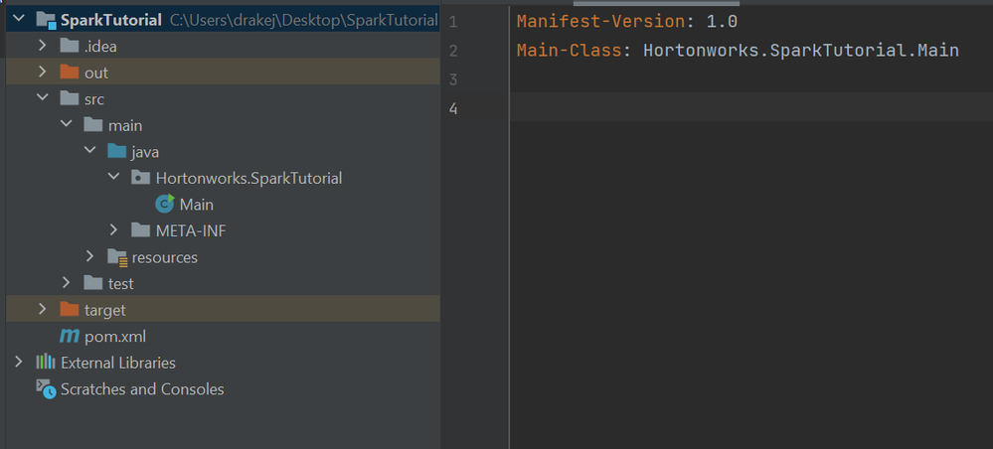Viewport: 993px width, 449px height.
Task: Click the blue java source folder icon
Action: (x=117, y=151)
